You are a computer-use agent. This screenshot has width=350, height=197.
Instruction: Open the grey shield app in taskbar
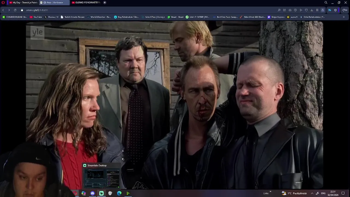[110, 193]
